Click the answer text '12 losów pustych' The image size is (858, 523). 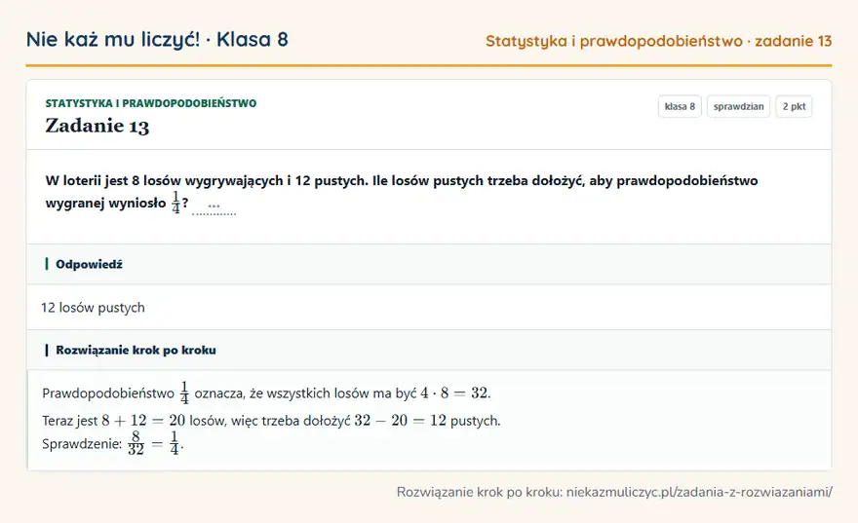pos(93,308)
